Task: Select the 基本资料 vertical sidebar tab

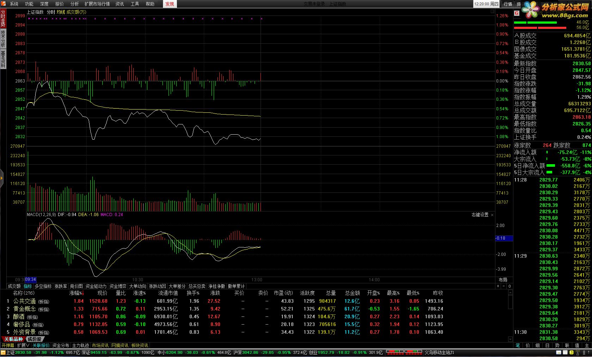Action: pyautogui.click(x=3, y=59)
